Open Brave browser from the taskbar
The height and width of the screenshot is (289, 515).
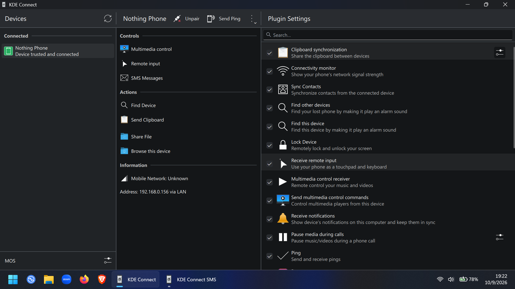pos(102,279)
